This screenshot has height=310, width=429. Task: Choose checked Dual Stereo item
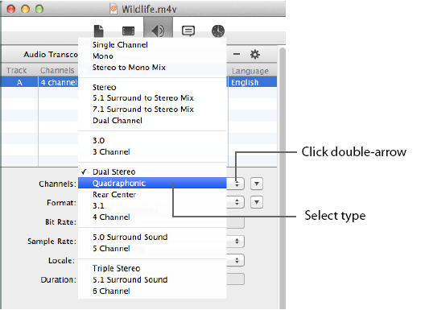pyautogui.click(x=152, y=172)
